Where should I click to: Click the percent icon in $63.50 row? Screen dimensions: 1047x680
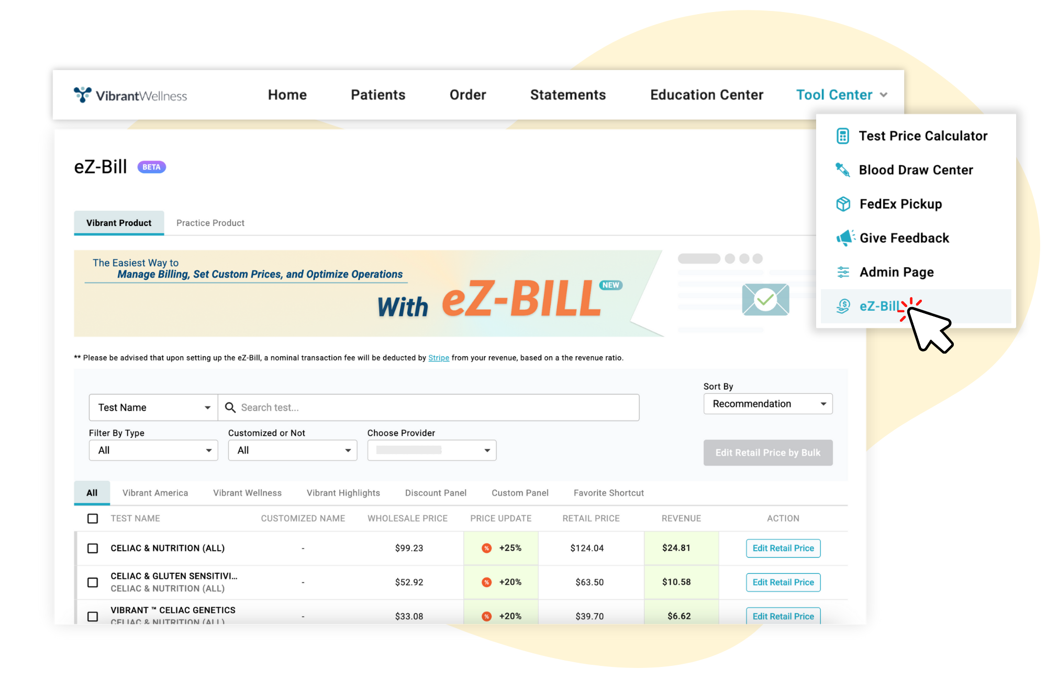click(487, 582)
